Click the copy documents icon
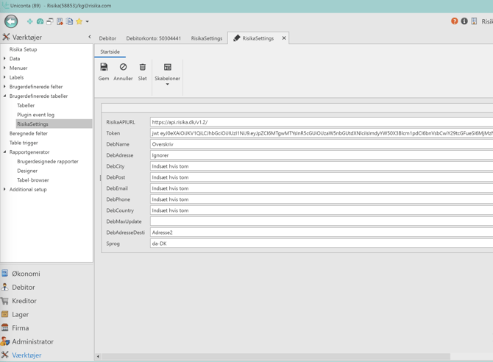The image size is (493, 362). pos(69,21)
